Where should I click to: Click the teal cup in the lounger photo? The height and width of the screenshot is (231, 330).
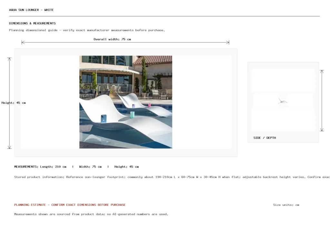pyautogui.click(x=132, y=115)
